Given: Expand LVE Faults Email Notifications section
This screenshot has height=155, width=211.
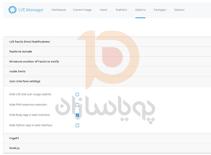Looking at the screenshot, I should (107, 42).
